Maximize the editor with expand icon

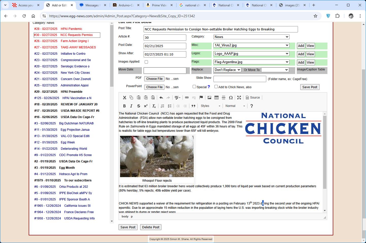[x=239, y=98]
